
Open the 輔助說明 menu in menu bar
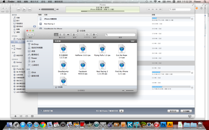pos(58,2)
